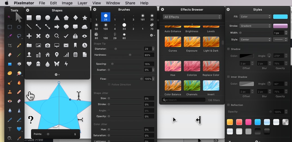The image size is (292, 142).
Task: Select the Type tool
Action: point(10,129)
